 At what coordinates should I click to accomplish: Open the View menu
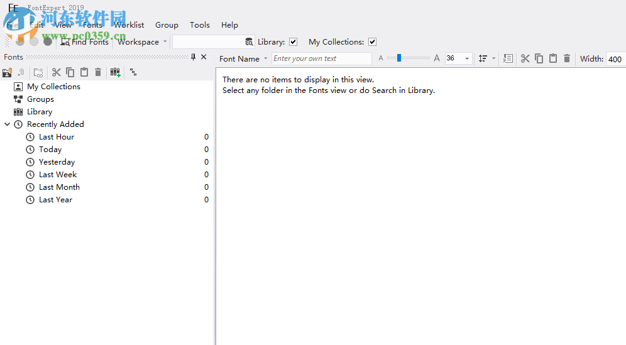pyautogui.click(x=63, y=25)
